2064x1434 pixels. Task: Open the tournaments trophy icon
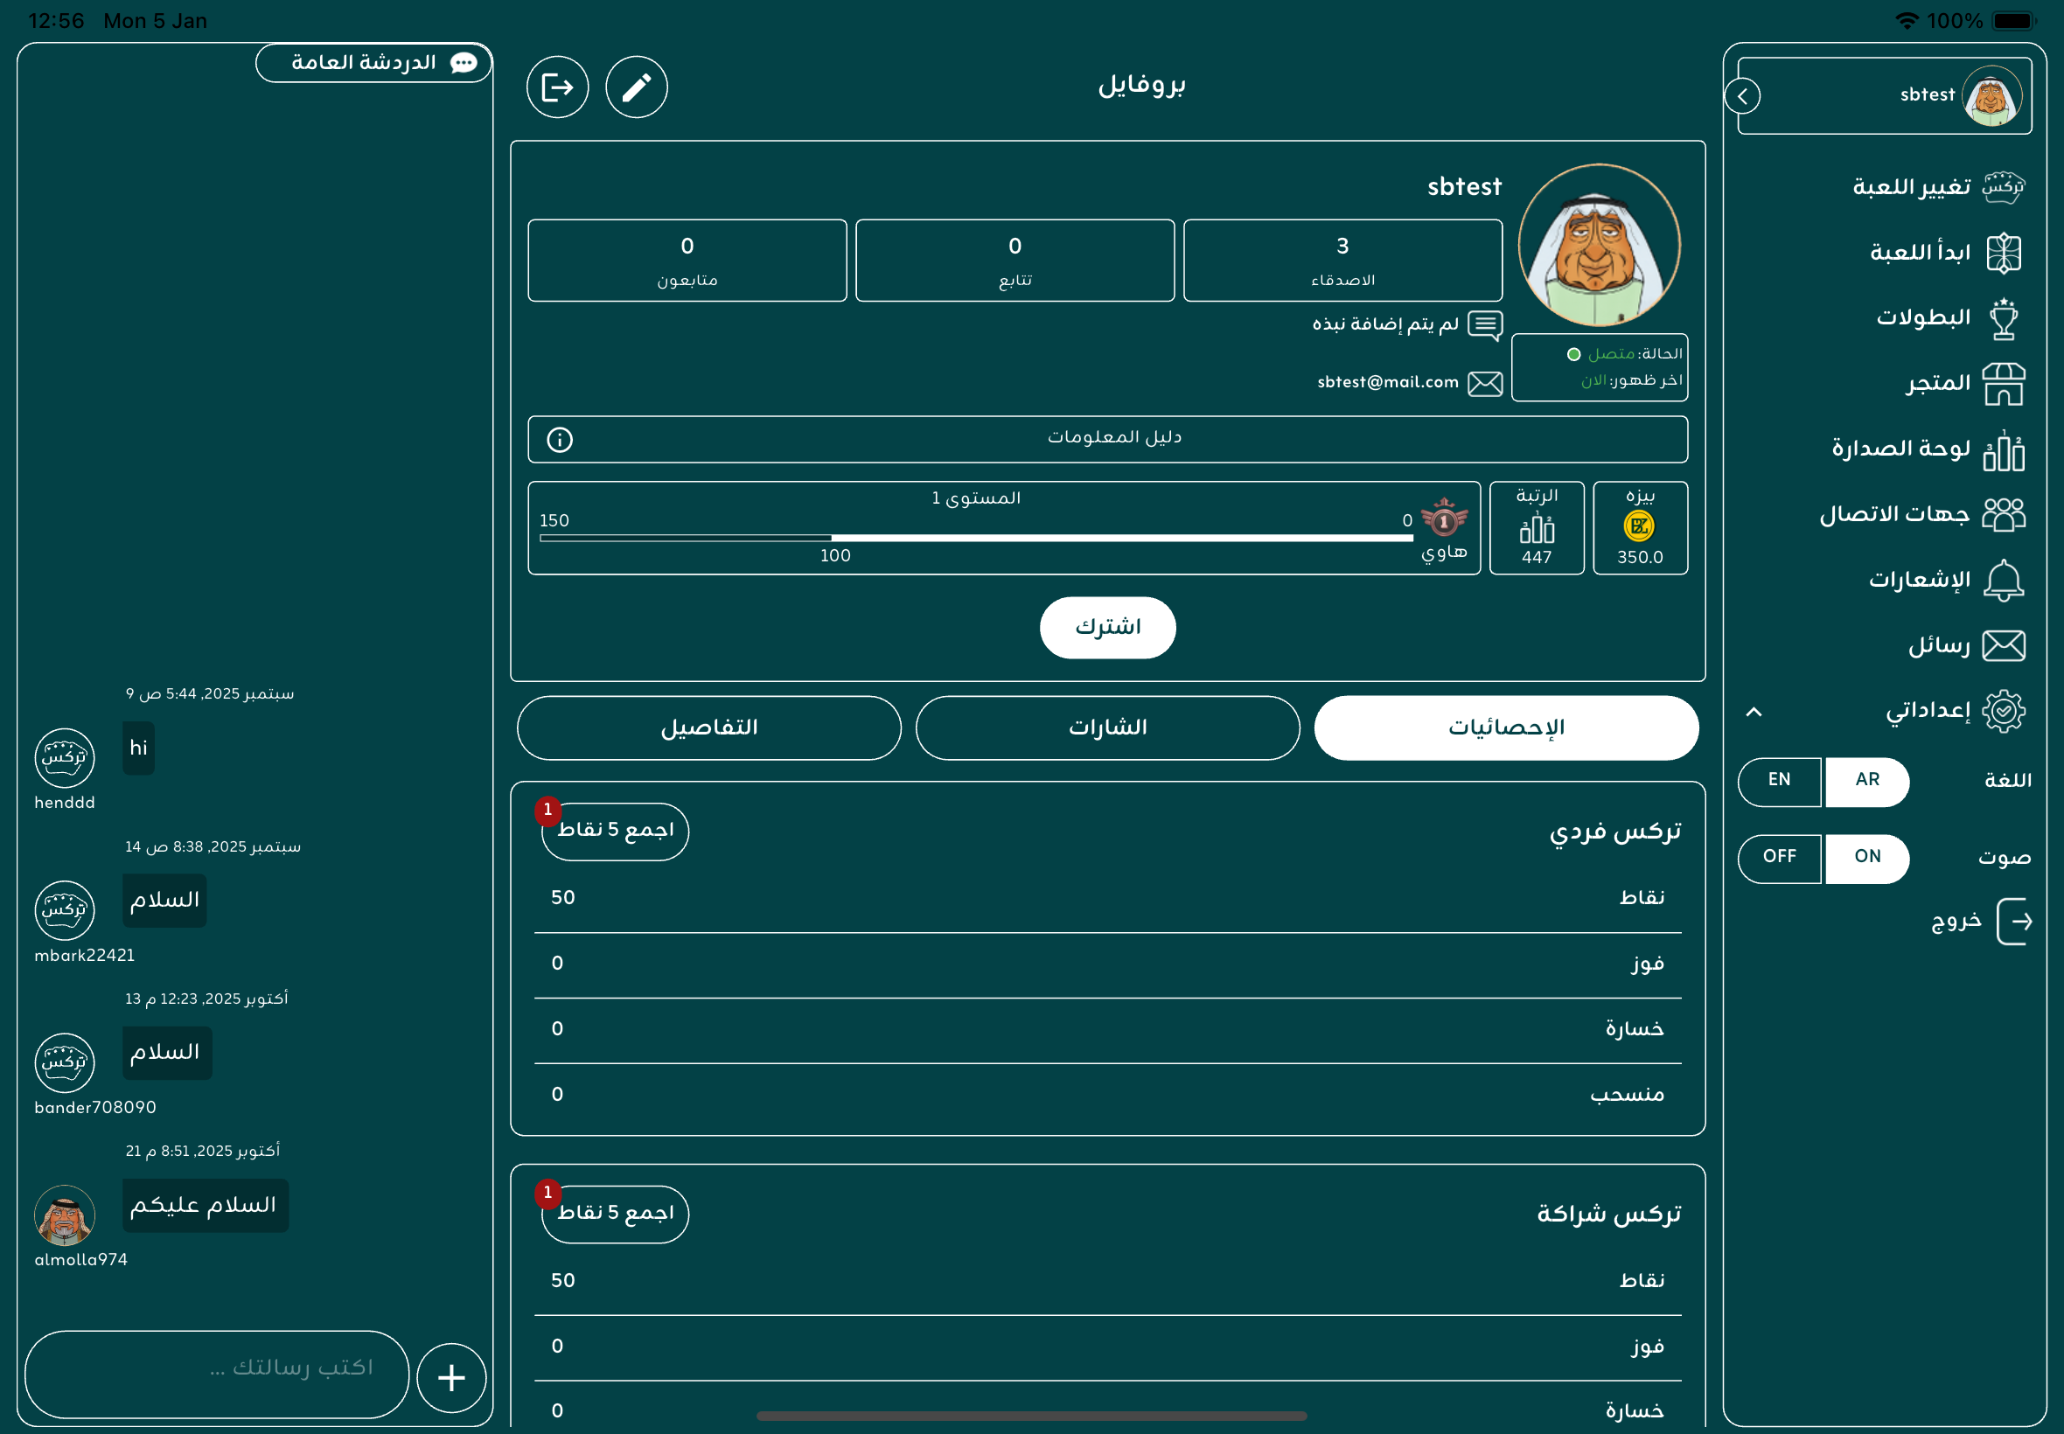(x=2003, y=318)
